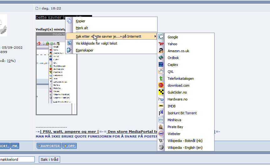The height and width of the screenshot is (168, 270).
Task: Click the Telefonkatalogen green icon
Action: pyautogui.click(x=161, y=79)
